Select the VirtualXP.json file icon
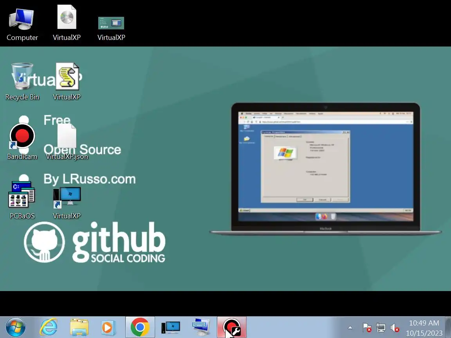Screen dimensions: 451x338 [67, 141]
